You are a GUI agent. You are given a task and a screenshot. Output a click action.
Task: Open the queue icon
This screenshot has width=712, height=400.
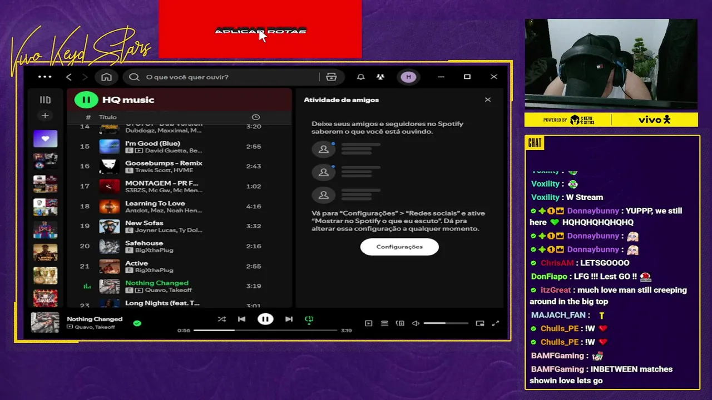pos(384,323)
